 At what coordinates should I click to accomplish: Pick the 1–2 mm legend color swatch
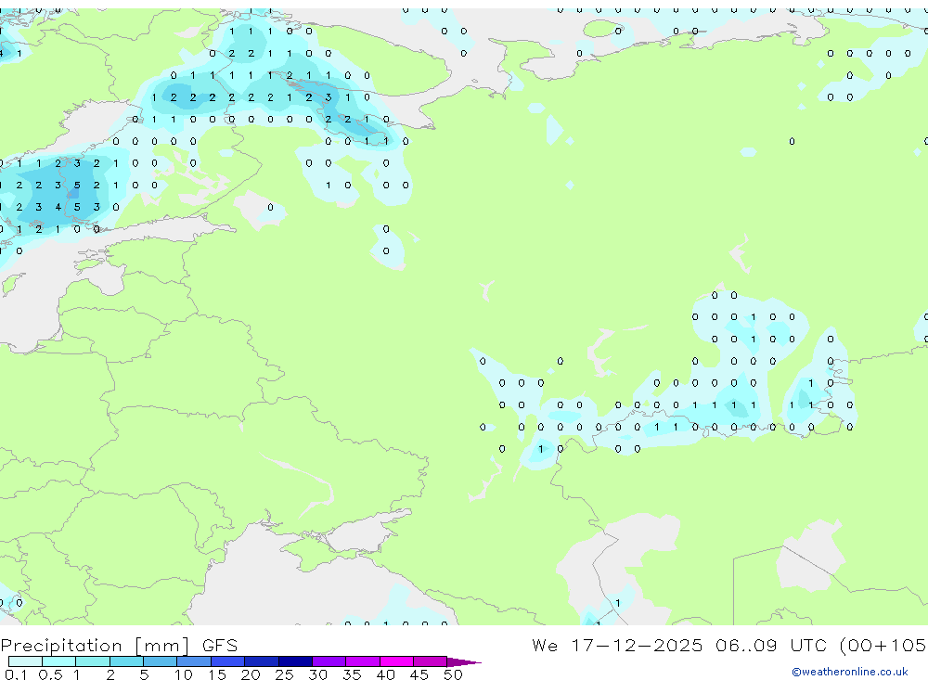pos(93,661)
